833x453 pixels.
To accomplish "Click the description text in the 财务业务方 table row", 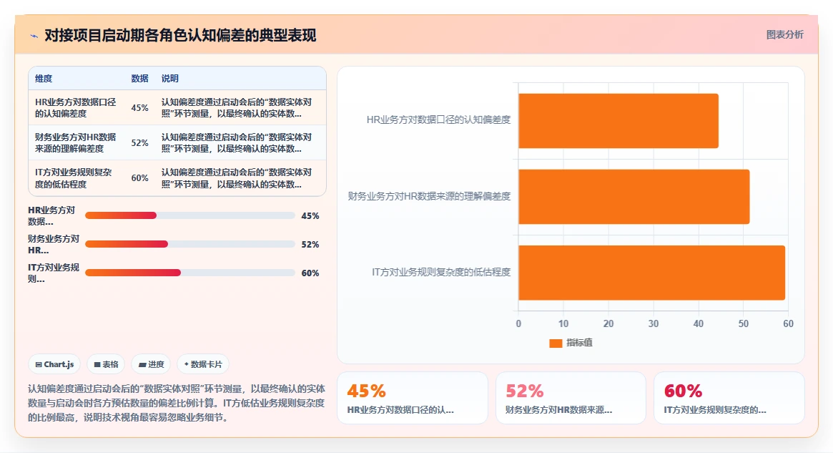I will click(237, 143).
